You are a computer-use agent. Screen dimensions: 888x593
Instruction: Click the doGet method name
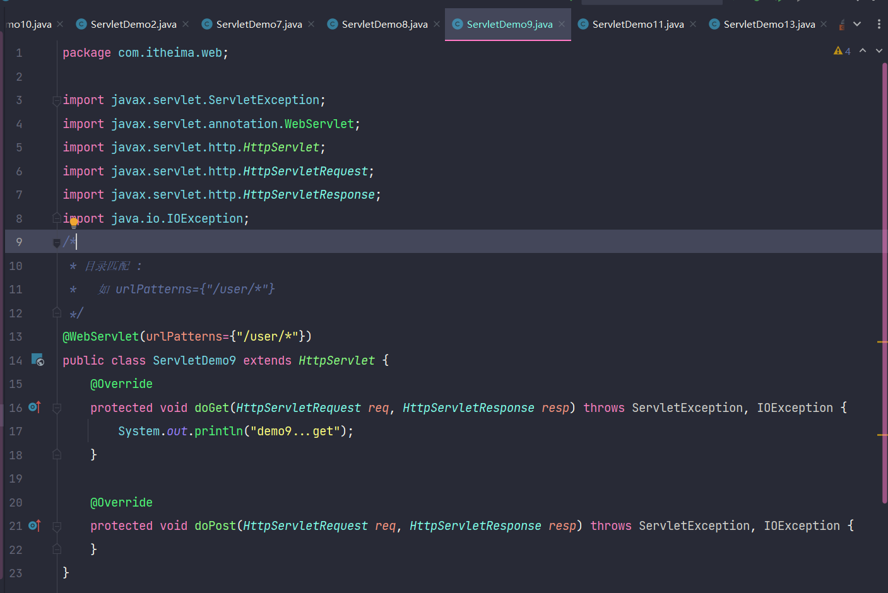211,408
